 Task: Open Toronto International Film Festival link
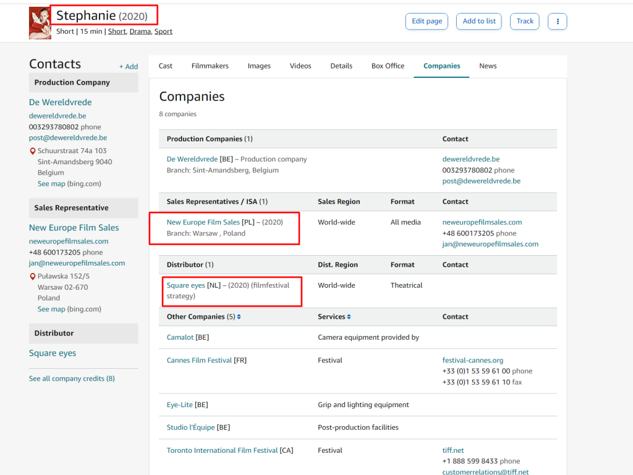tap(222, 450)
